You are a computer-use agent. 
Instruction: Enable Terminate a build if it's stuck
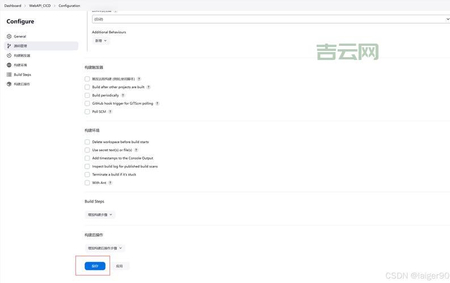[x=87, y=174]
